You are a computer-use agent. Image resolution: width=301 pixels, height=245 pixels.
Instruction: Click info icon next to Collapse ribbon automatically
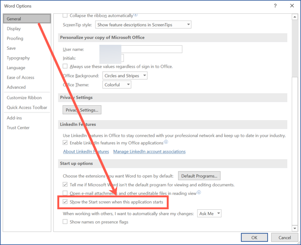[x=136, y=15]
